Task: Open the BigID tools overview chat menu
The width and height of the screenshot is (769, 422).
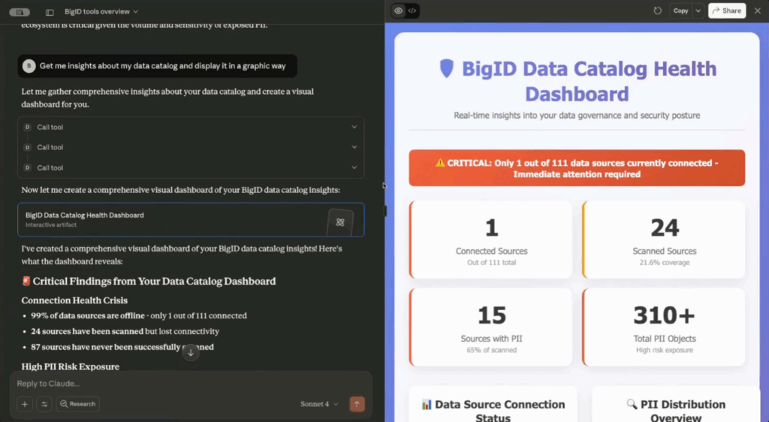Action: coord(101,12)
